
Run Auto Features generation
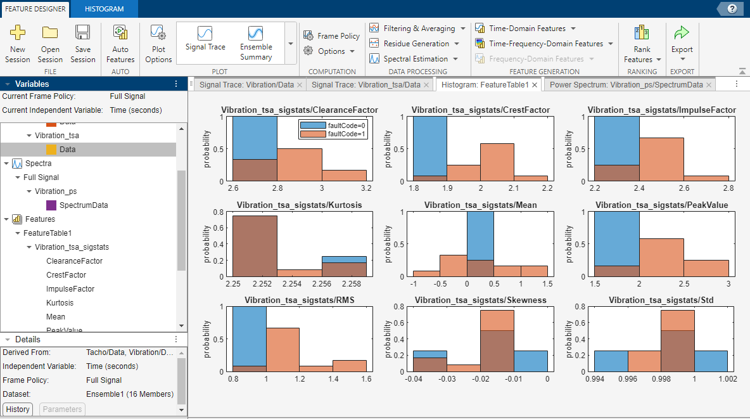coord(120,42)
